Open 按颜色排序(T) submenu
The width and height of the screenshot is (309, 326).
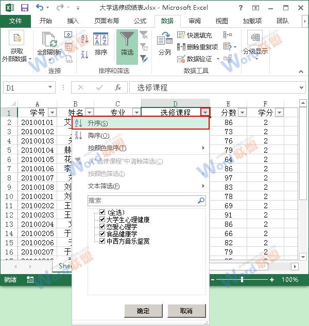(141, 148)
